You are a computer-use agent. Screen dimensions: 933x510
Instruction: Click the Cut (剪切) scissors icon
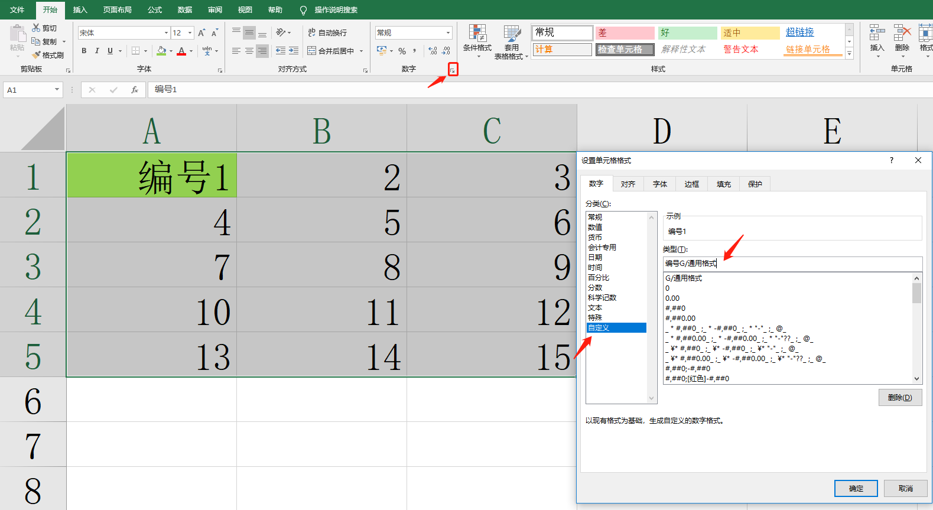click(36, 28)
